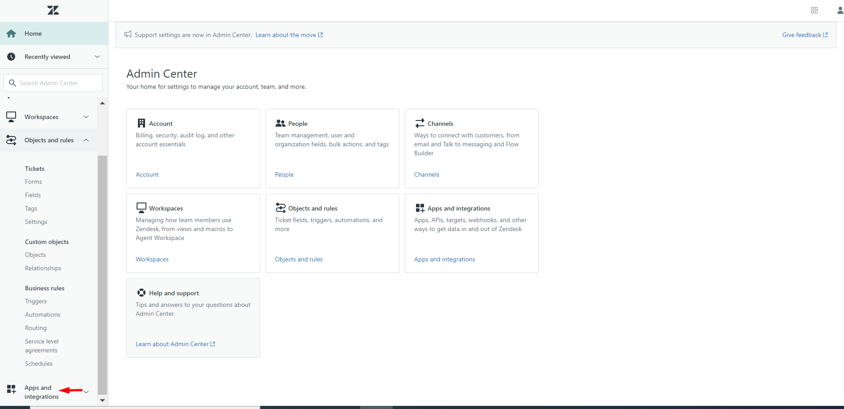Click the Account link in Account card
844x409 pixels.
point(147,174)
